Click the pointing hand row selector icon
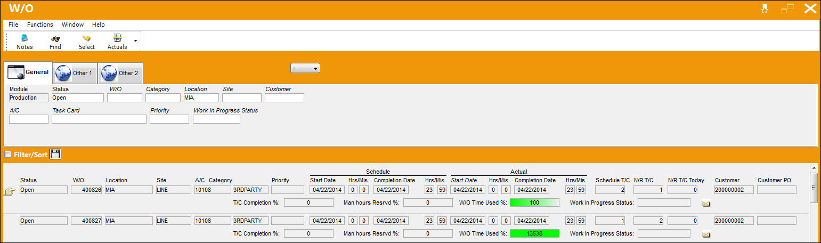The height and width of the screenshot is (243, 821). [10, 192]
